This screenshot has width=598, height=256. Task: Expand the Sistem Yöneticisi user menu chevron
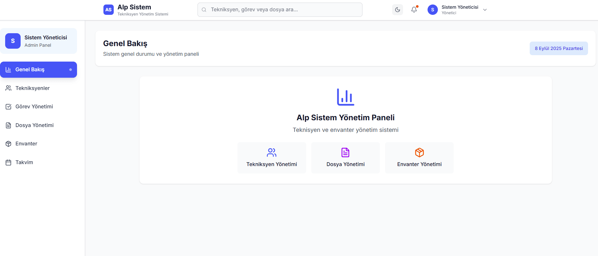pos(485,10)
